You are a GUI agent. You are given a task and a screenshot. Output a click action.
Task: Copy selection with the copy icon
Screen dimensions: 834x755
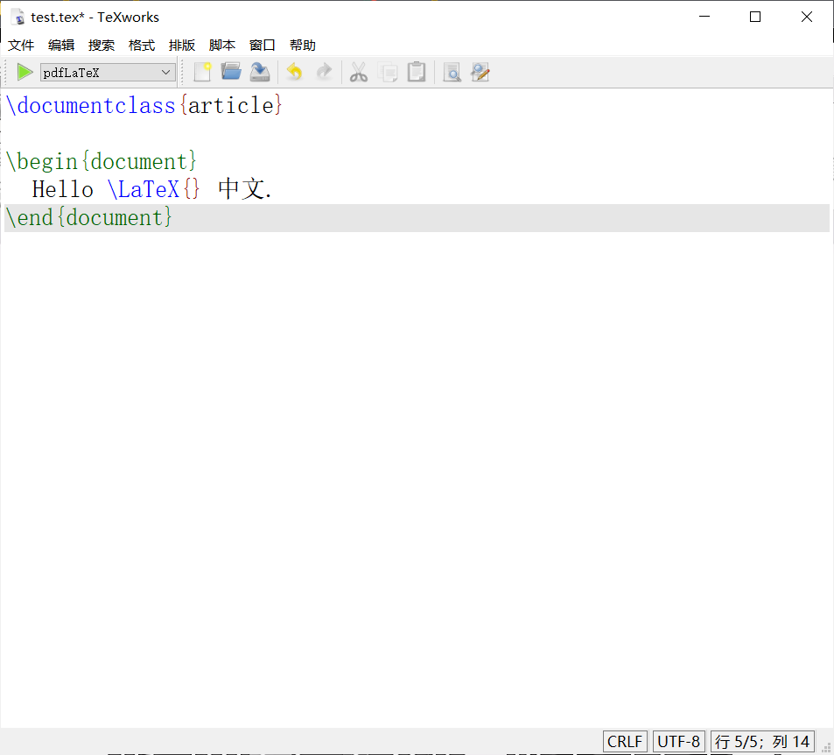point(388,72)
